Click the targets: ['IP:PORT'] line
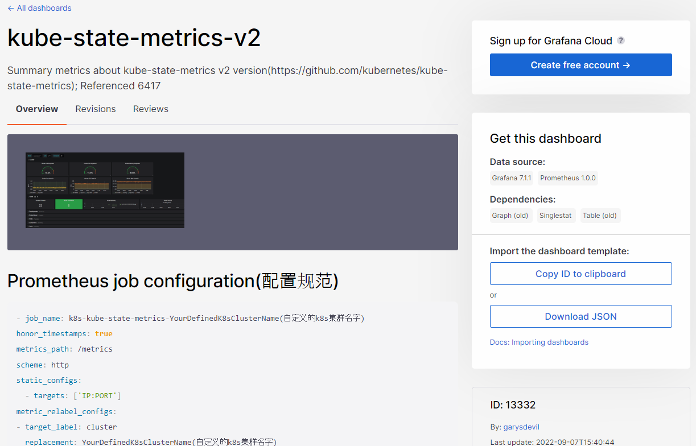The image size is (696, 446). click(x=73, y=395)
